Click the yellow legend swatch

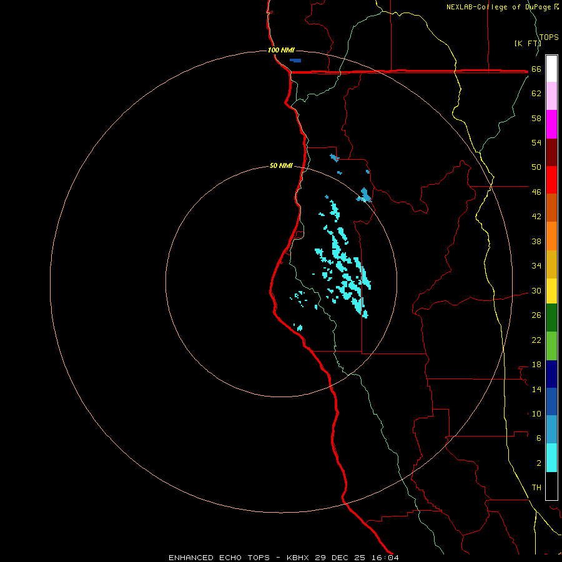click(551, 291)
